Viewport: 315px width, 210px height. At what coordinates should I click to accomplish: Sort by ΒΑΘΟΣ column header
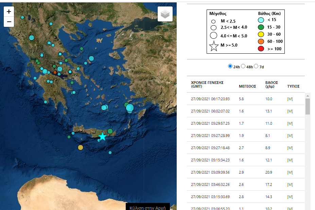click(x=272, y=84)
